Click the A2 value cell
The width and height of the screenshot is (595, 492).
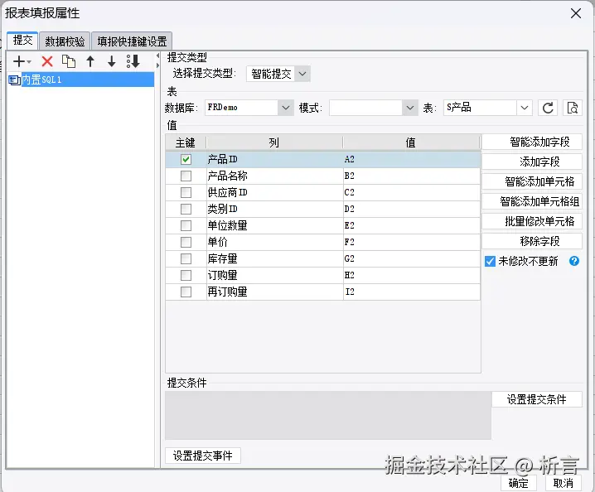(412, 159)
